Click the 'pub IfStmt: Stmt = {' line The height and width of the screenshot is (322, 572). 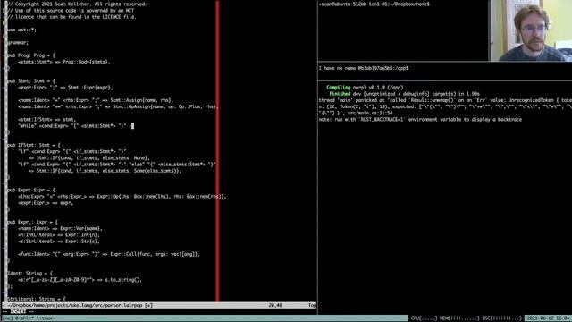34,145
